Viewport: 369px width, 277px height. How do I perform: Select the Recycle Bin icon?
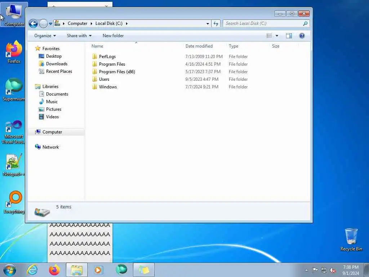351,240
